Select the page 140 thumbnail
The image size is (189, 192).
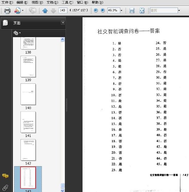(28, 94)
